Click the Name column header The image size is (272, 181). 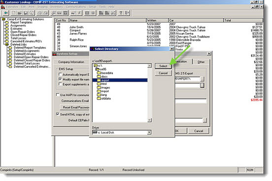pyautogui.click(x=107, y=20)
